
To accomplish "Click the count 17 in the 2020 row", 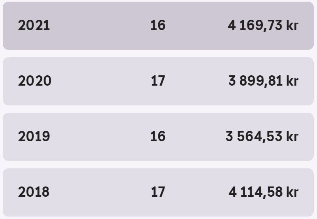I will pyautogui.click(x=158, y=81).
